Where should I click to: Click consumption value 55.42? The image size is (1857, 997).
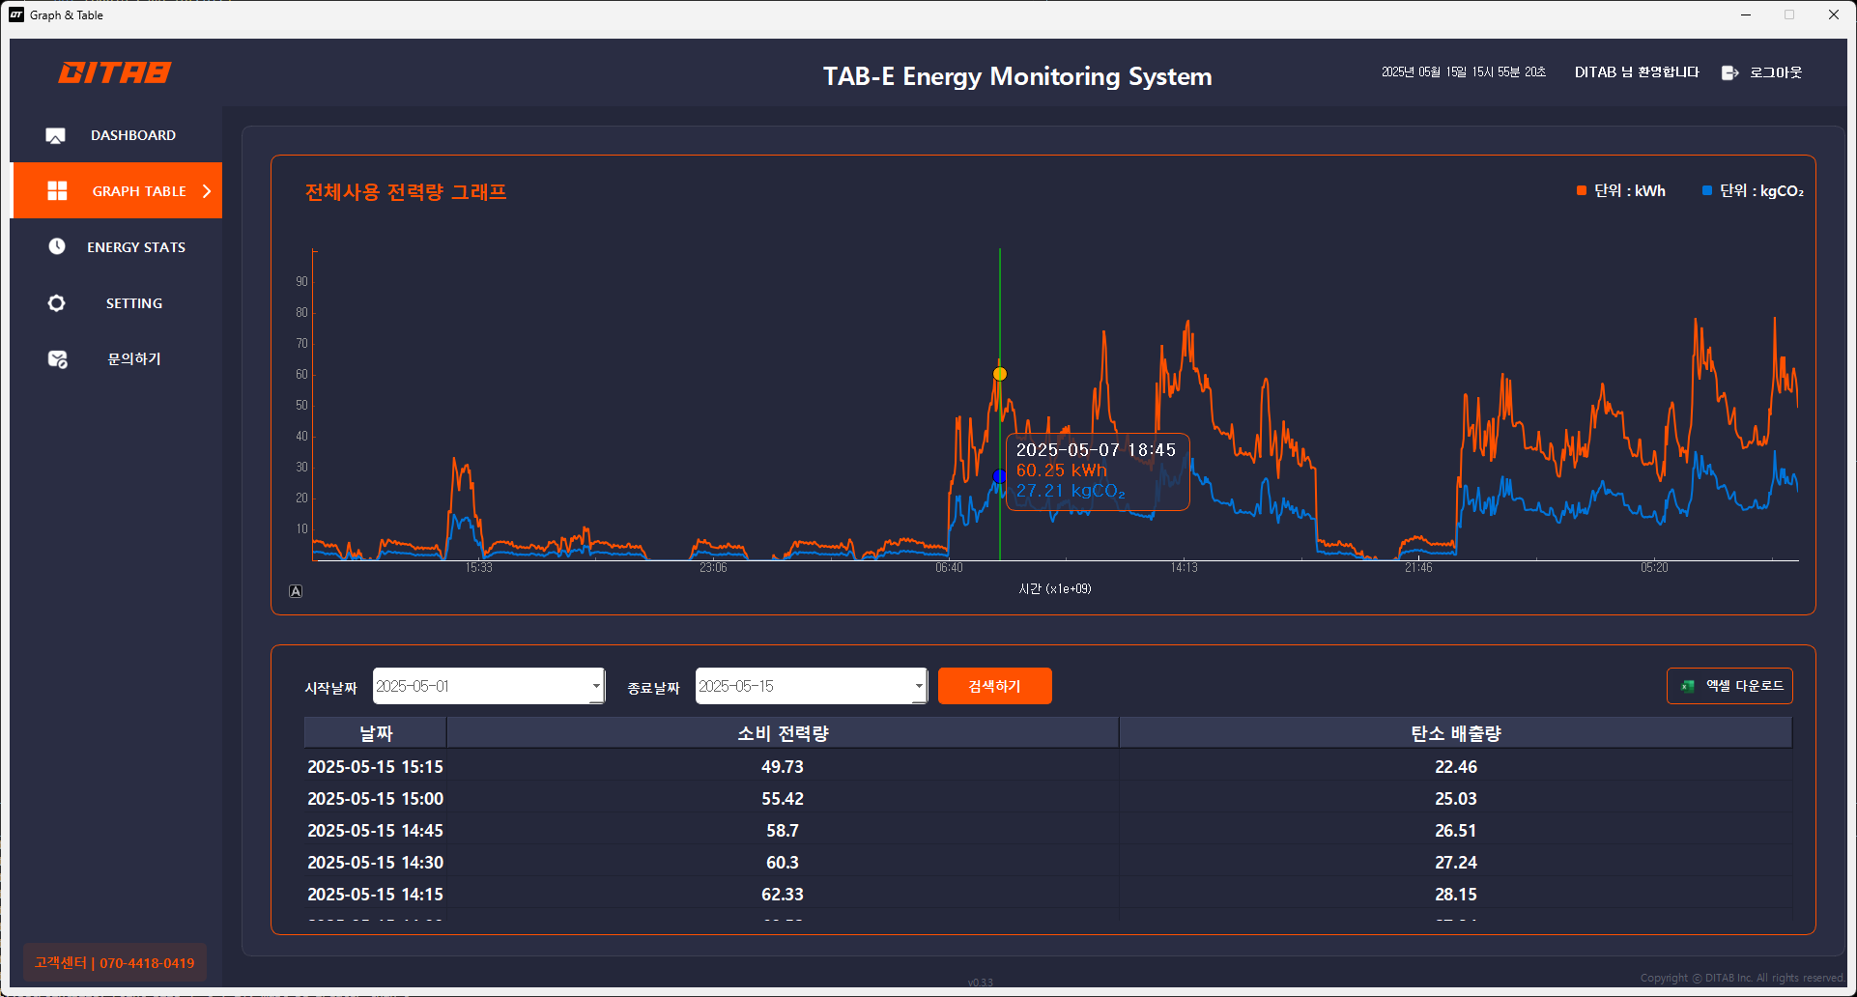pos(783,798)
